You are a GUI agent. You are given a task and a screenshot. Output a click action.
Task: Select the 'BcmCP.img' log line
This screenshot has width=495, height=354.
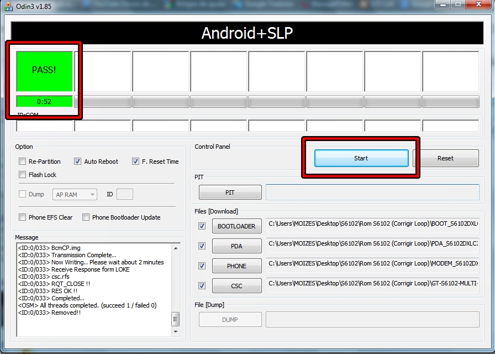point(49,248)
